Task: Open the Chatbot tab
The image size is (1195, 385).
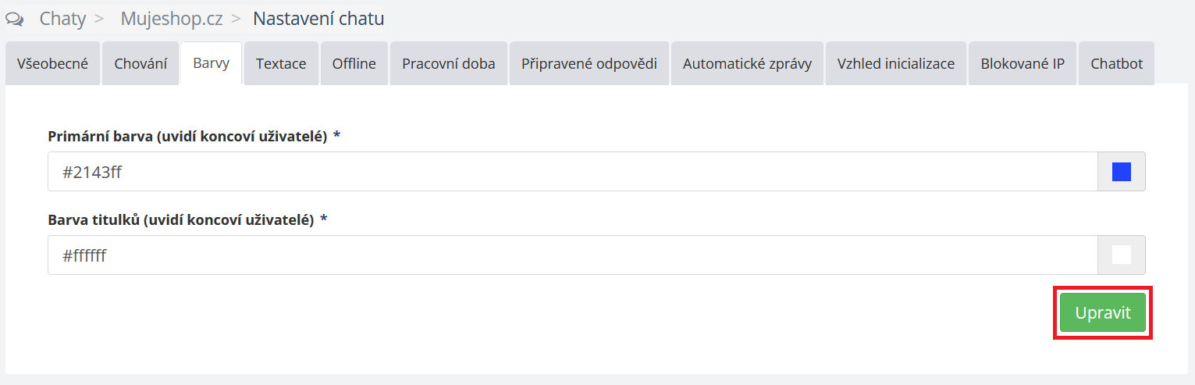Action: click(x=1117, y=63)
